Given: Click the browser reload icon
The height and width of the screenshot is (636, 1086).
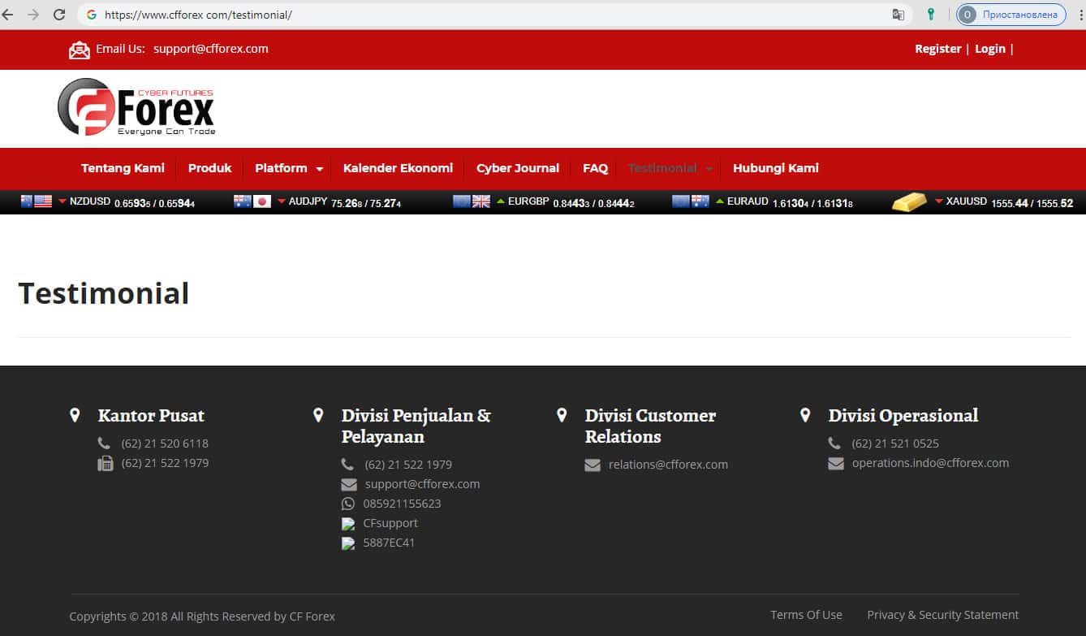Looking at the screenshot, I should (59, 15).
